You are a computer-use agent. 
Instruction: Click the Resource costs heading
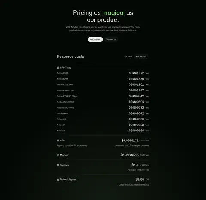pos(70,56)
